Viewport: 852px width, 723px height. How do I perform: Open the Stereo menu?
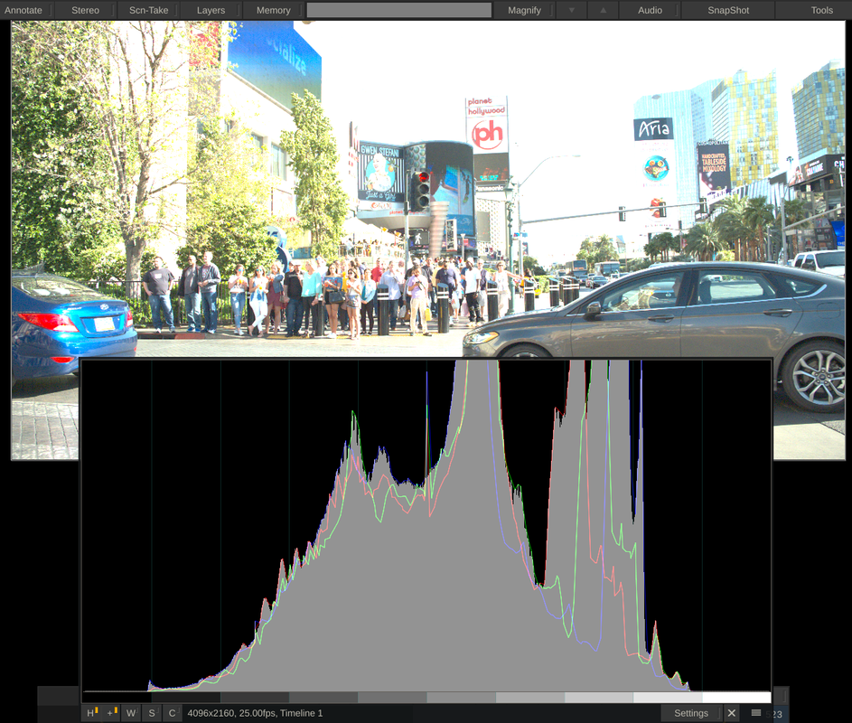point(85,10)
